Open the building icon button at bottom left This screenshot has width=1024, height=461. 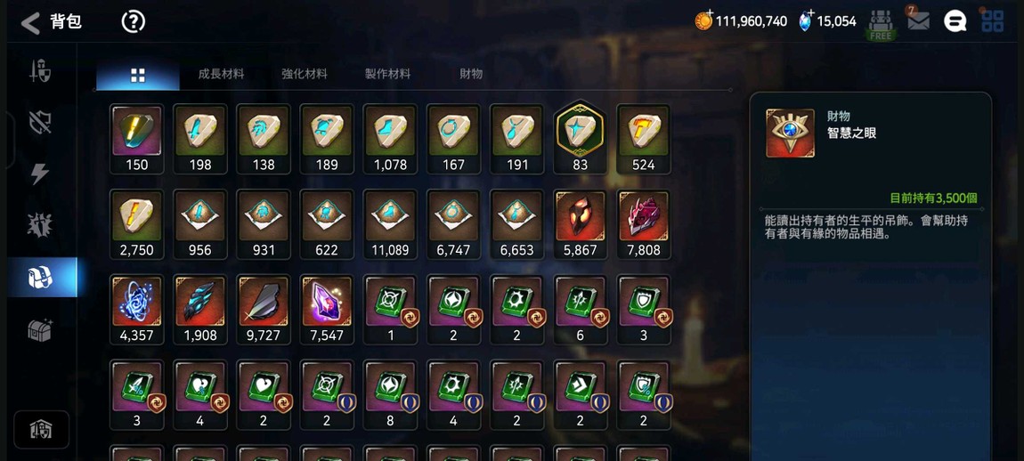coord(41,430)
